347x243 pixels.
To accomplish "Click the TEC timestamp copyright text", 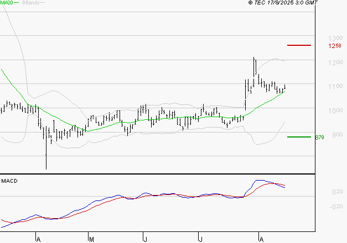I will pyautogui.click(x=283, y=3).
